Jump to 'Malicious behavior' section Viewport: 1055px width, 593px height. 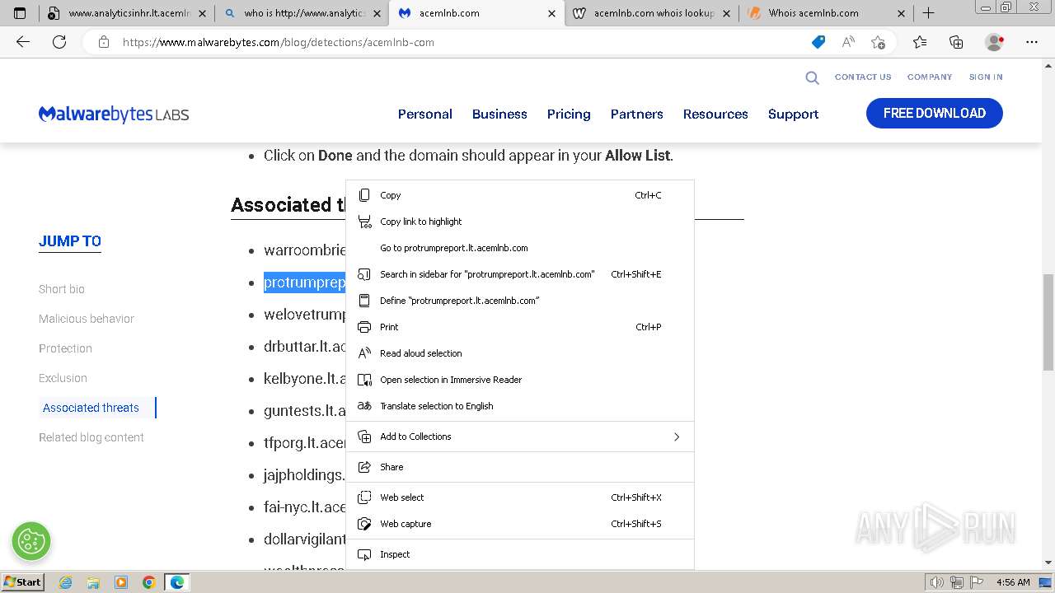tap(87, 319)
